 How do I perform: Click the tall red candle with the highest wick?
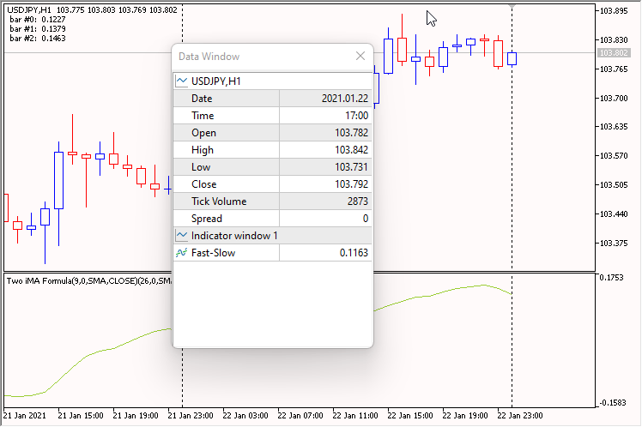402,50
